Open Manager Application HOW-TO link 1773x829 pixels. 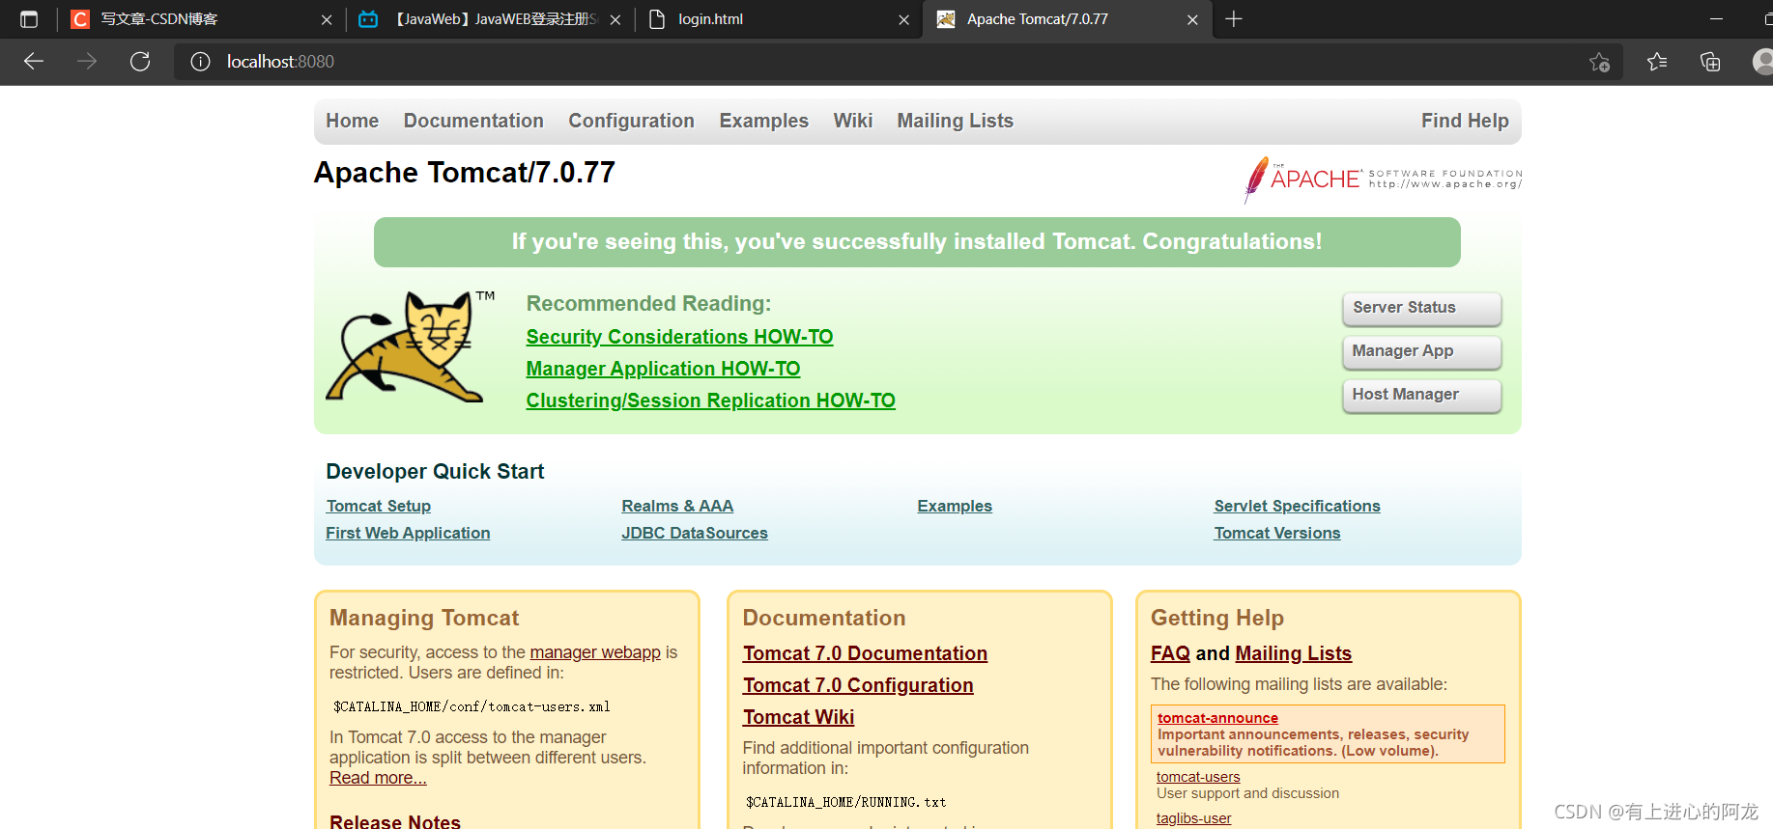[x=663, y=369]
